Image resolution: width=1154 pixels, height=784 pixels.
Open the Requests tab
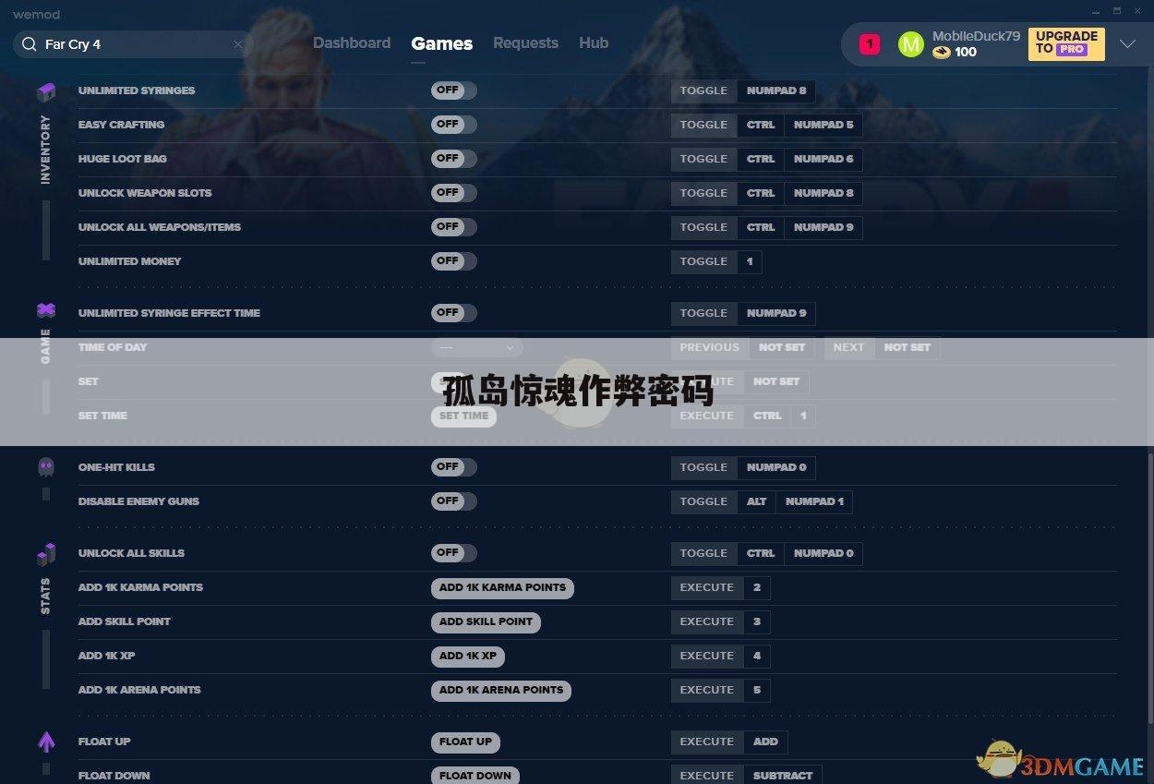[525, 43]
